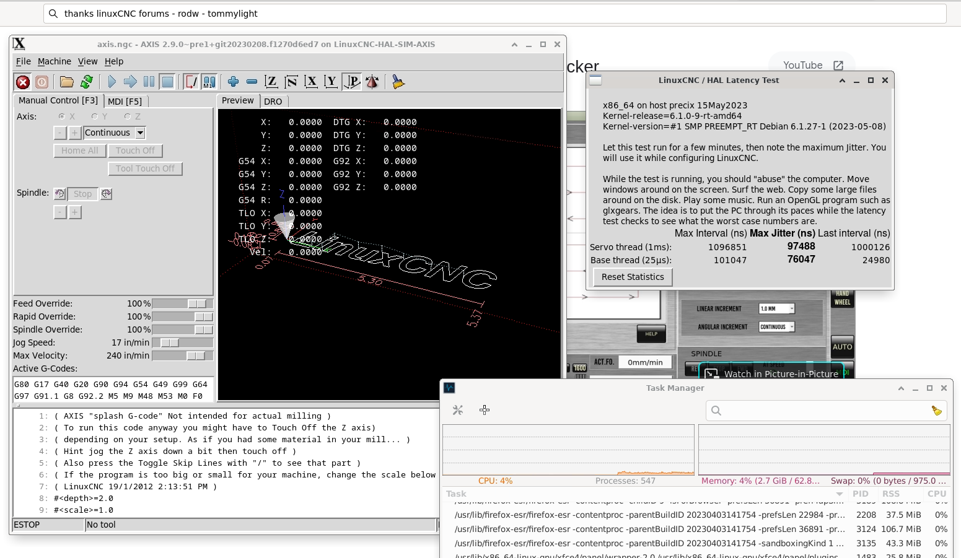The height and width of the screenshot is (558, 961).
Task: Select Preview tab
Action: point(238,100)
